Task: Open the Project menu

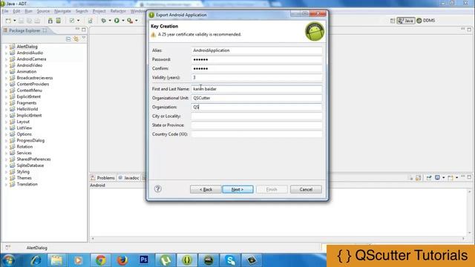Action: pos(99,11)
